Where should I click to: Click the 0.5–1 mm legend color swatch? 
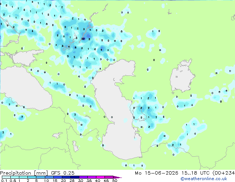point(15,177)
